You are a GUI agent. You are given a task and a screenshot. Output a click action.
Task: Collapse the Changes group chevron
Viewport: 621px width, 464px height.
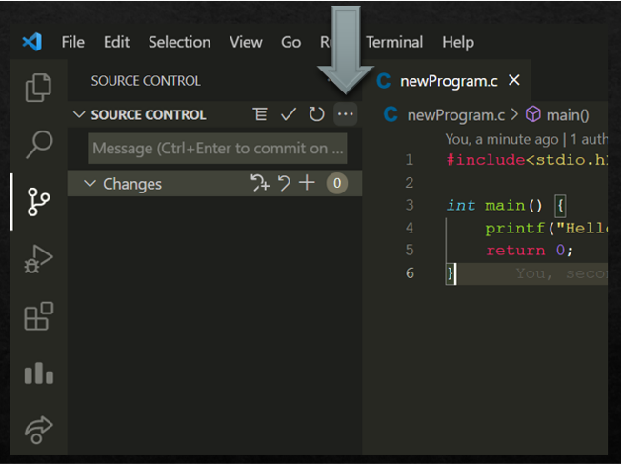[90, 184]
